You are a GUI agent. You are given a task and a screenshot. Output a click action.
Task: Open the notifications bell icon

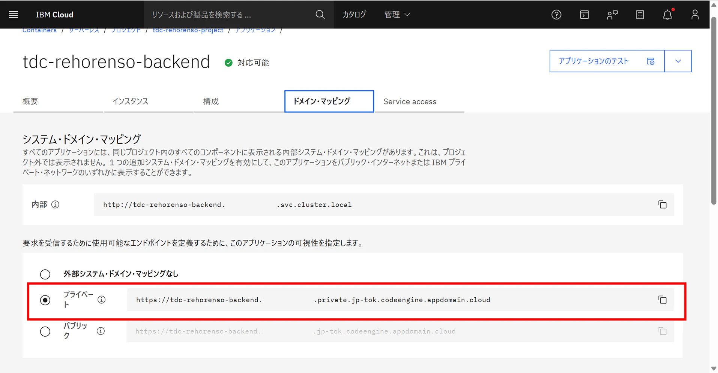coord(667,15)
